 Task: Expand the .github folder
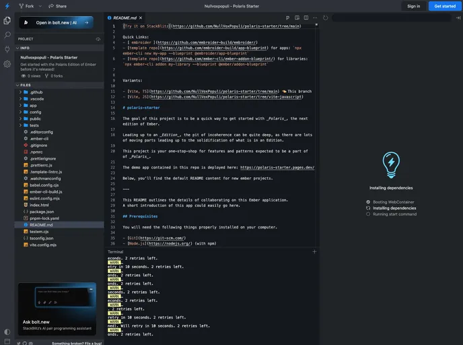coord(36,92)
